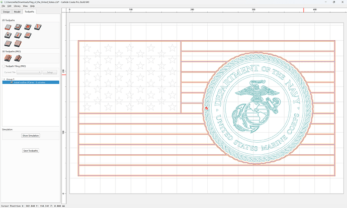Click the Save Toolpaths button
Image resolution: width=347 pixels, height=208 pixels.
pyautogui.click(x=31, y=151)
